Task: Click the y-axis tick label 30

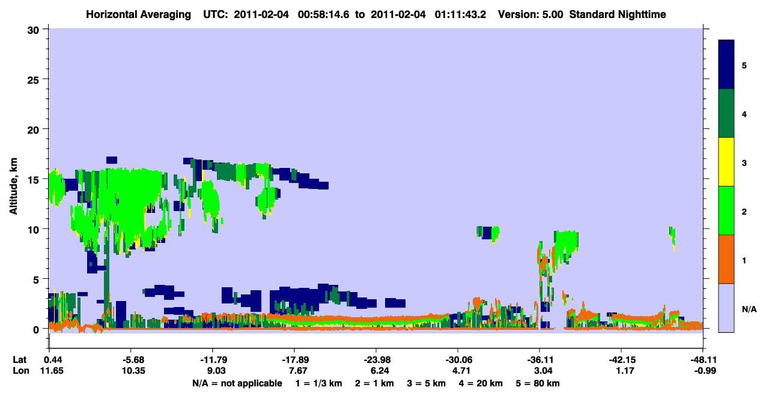Action: pos(35,29)
